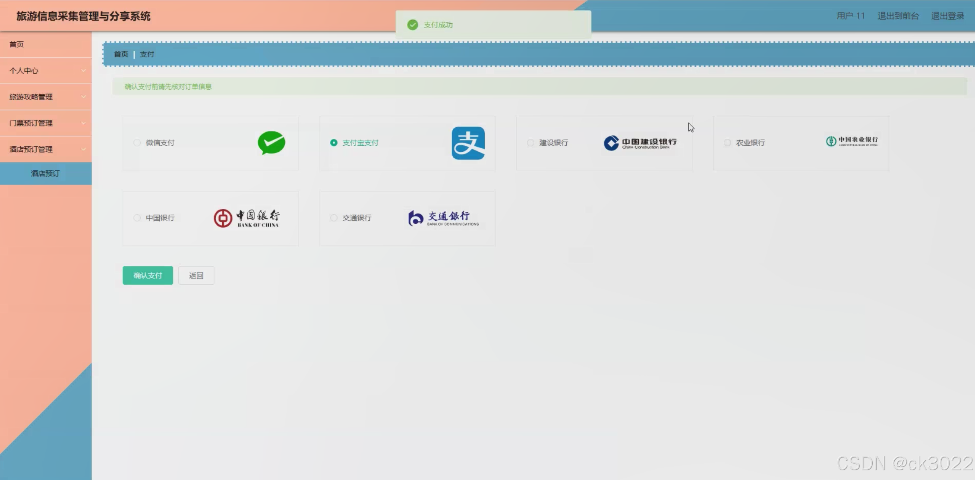The width and height of the screenshot is (975, 480).
Task: Click 退出登录 in the header
Action: [947, 16]
